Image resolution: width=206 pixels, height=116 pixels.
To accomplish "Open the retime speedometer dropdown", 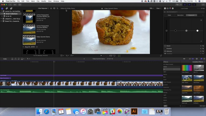I will click(x=72, y=56).
